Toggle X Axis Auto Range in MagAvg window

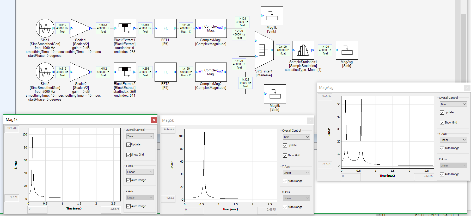pos(442,174)
